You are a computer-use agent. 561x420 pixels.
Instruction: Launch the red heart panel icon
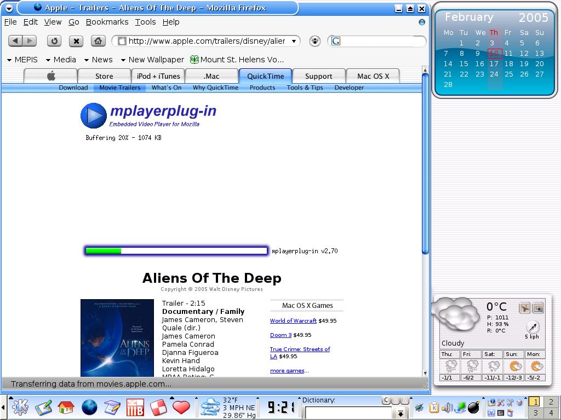(181, 407)
